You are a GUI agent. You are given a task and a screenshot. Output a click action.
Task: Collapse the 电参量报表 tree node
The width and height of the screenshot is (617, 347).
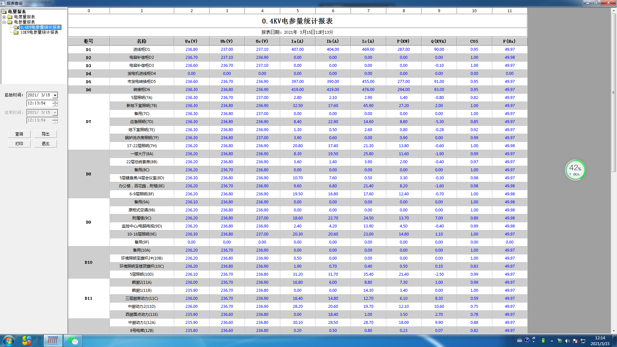click(4, 22)
